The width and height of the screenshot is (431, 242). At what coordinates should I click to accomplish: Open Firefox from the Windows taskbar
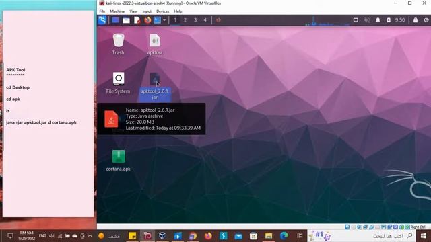click(x=208, y=236)
